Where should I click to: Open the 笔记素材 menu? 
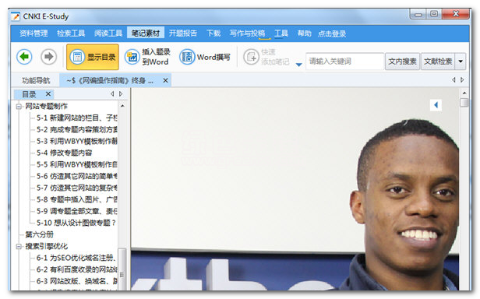tap(146, 33)
